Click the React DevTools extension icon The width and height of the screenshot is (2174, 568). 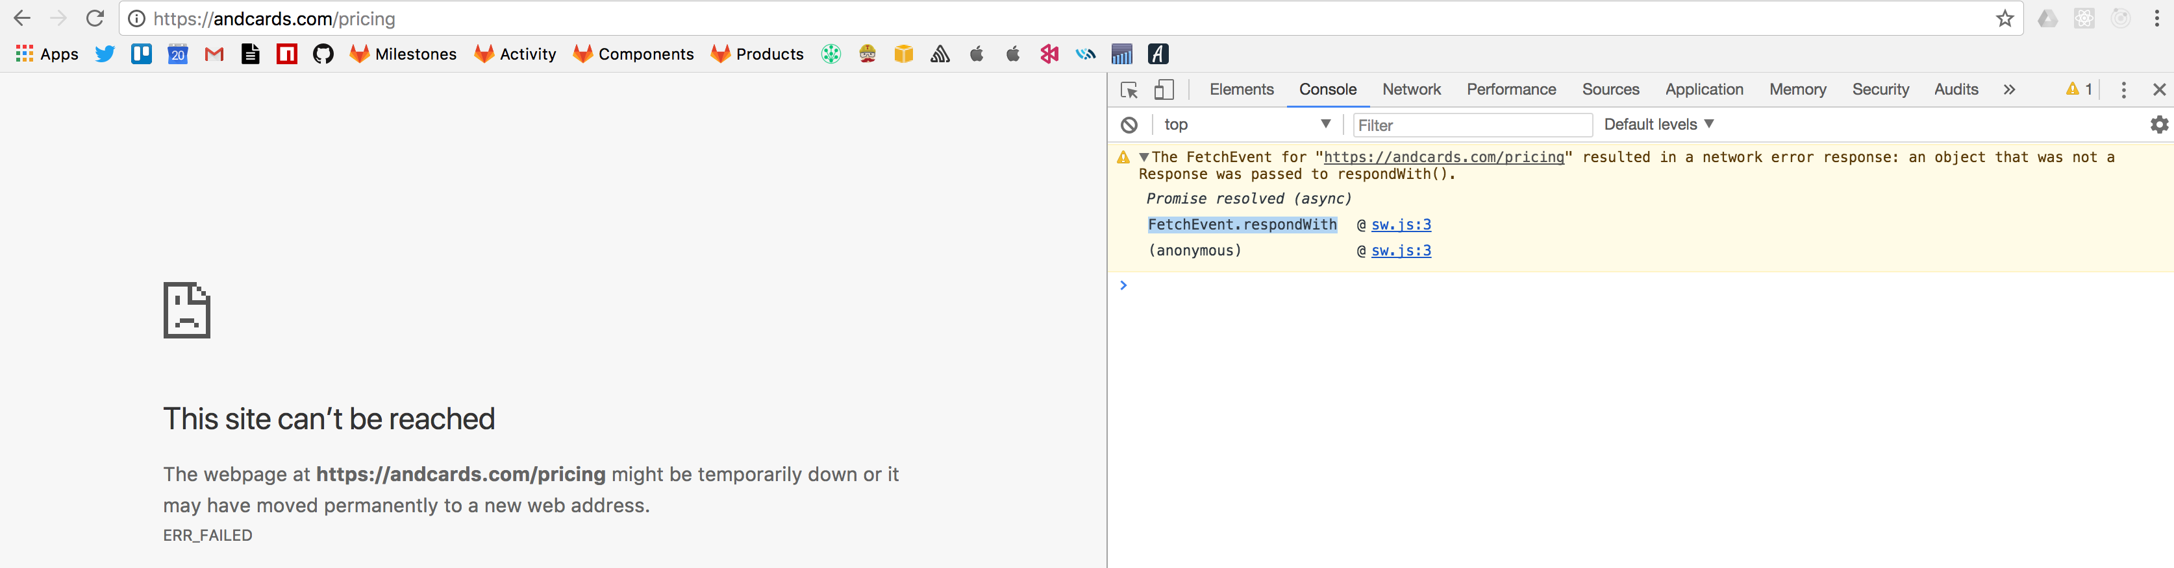tap(2084, 19)
